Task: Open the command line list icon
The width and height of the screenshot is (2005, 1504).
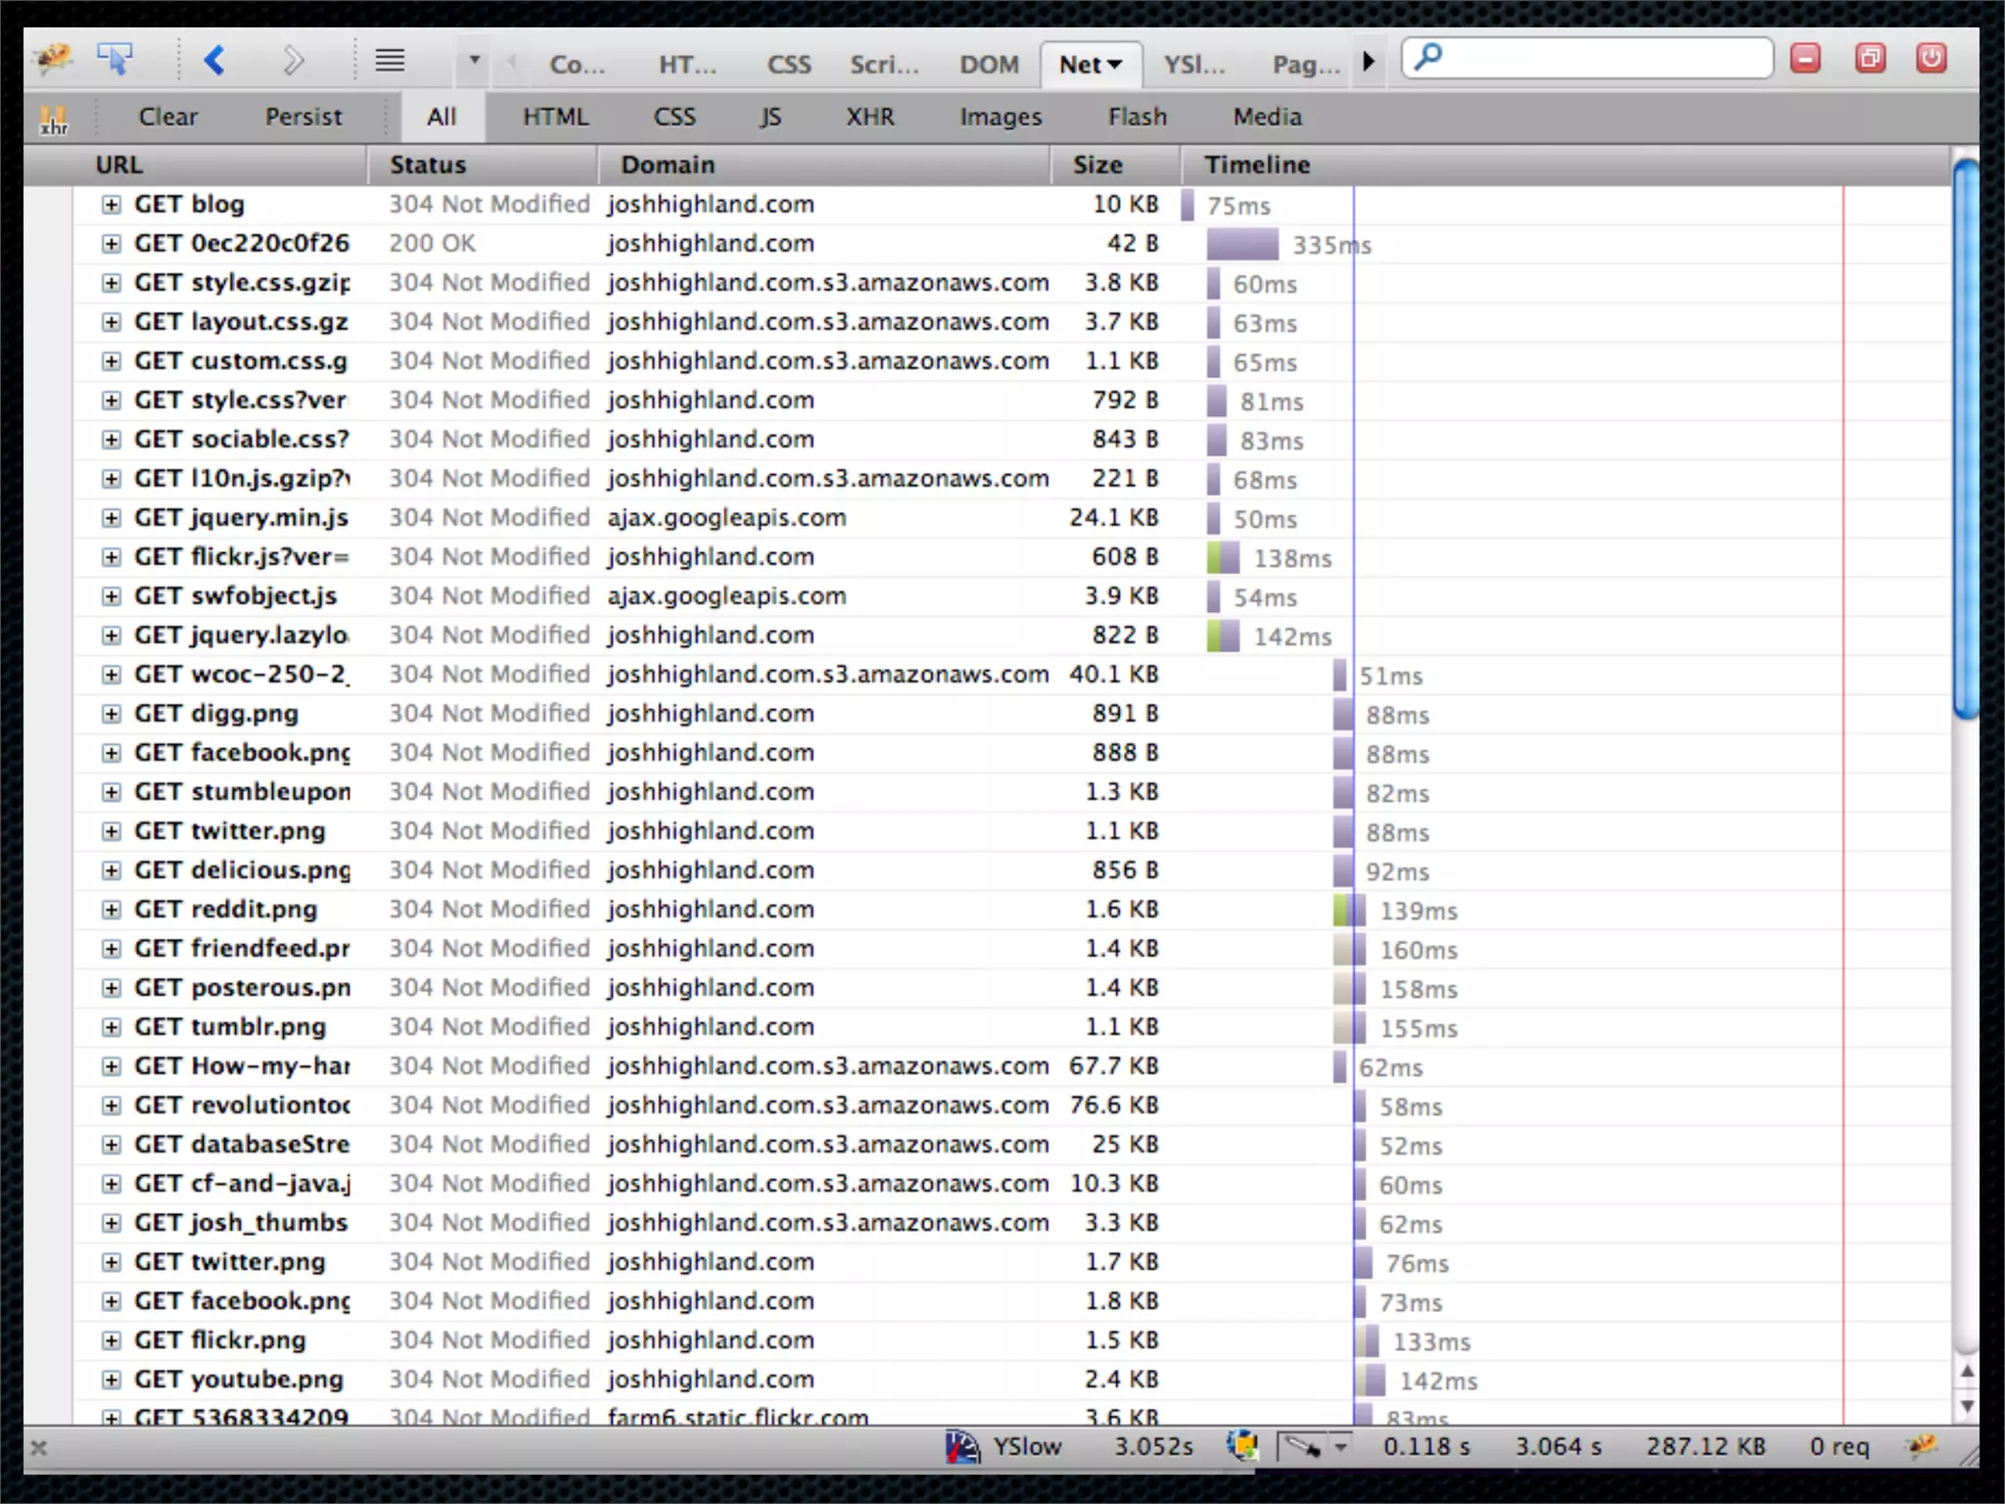Action: pos(390,61)
